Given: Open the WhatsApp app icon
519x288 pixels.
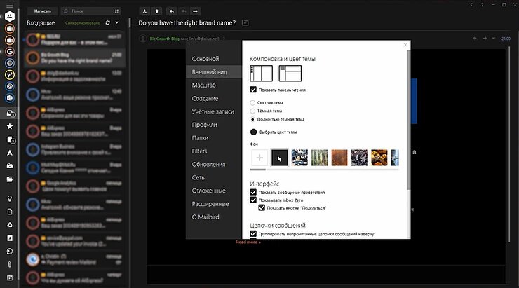Looking at the screenshot, I should 10,252.
